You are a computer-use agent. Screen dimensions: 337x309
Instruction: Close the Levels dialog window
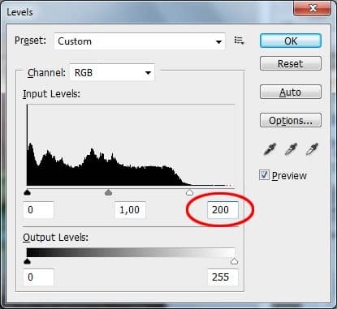point(312,8)
